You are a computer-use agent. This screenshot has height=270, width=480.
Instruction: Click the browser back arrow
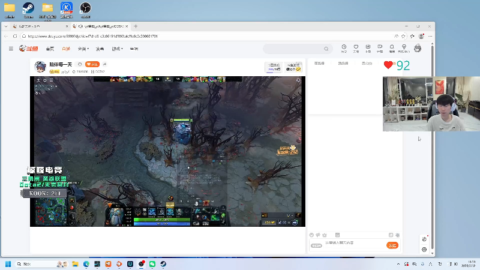[x=6, y=36]
